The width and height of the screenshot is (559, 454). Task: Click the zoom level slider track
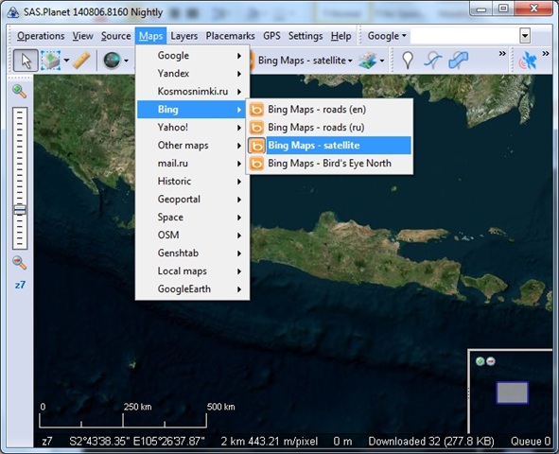pyautogui.click(x=20, y=178)
